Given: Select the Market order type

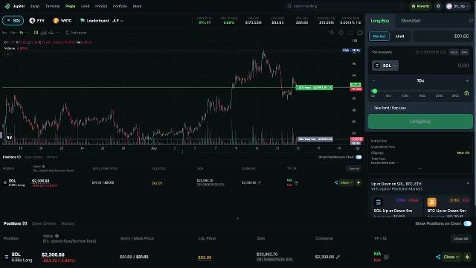Looking at the screenshot, I should click(x=379, y=36).
